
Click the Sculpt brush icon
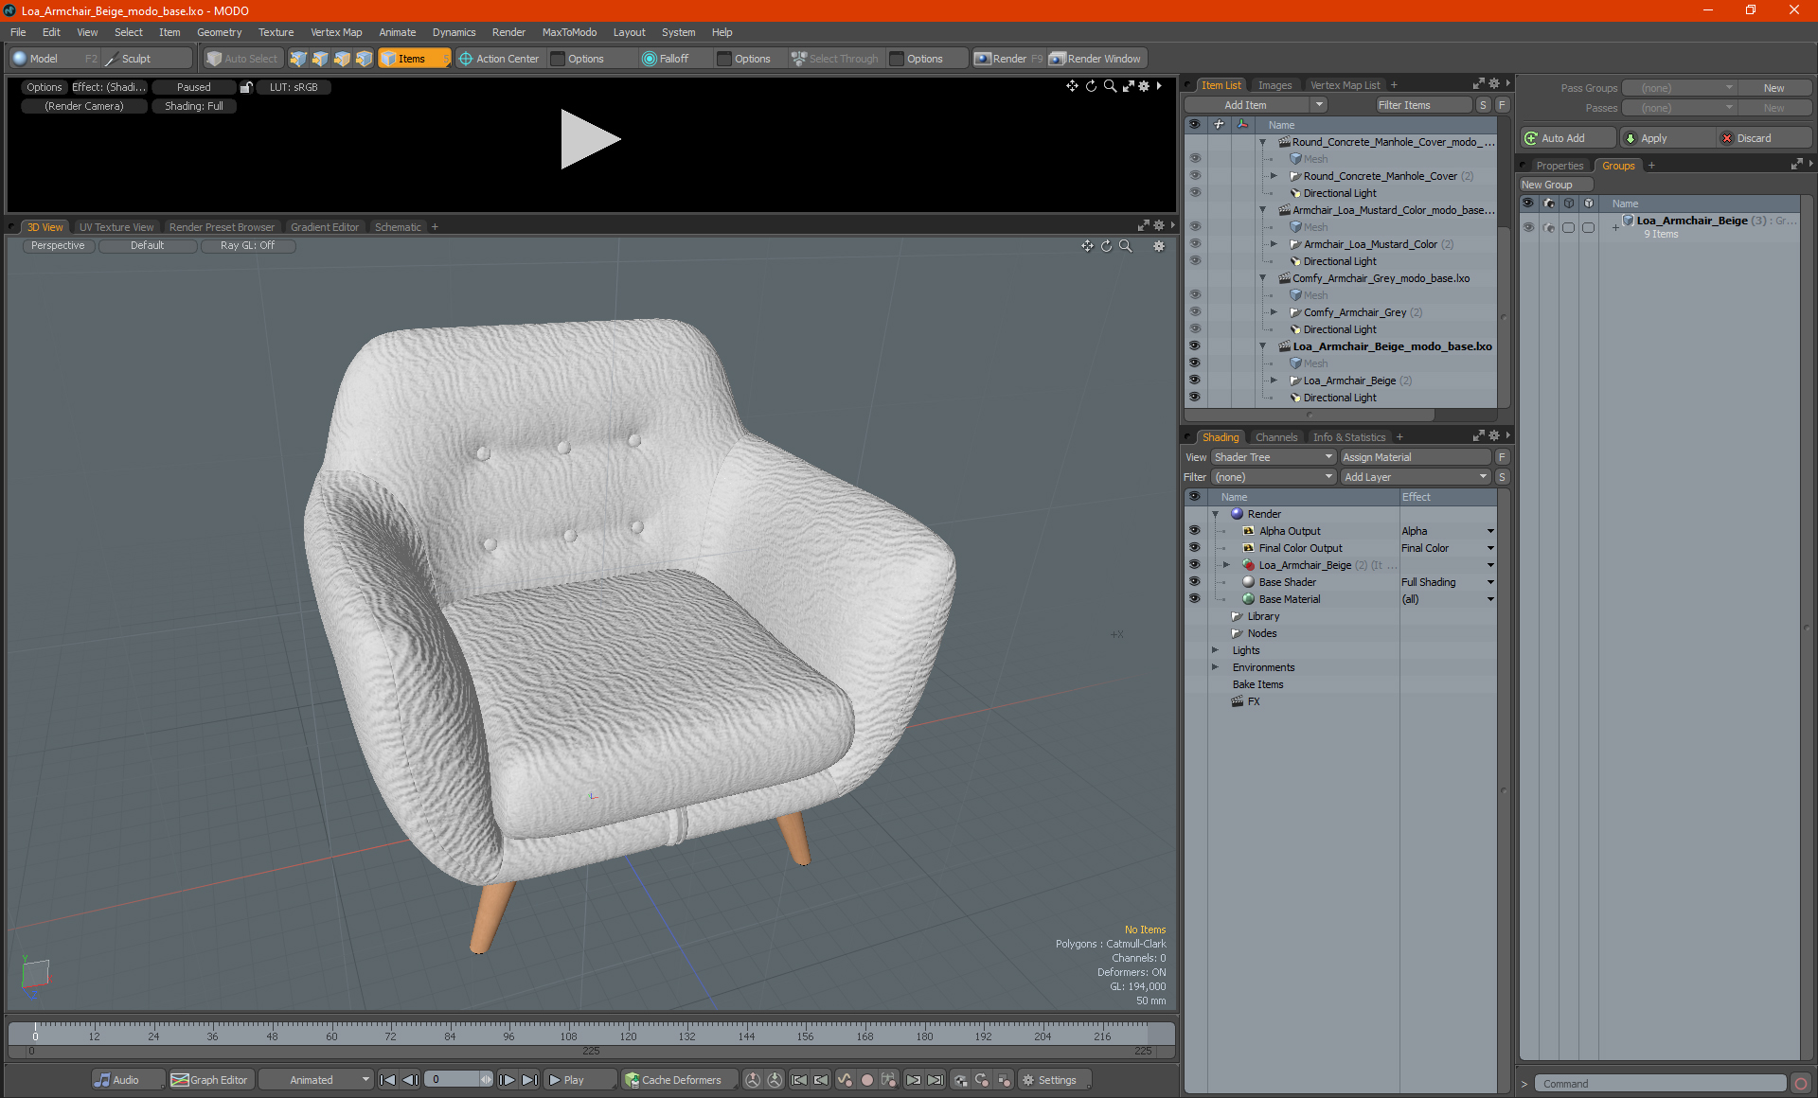(112, 59)
